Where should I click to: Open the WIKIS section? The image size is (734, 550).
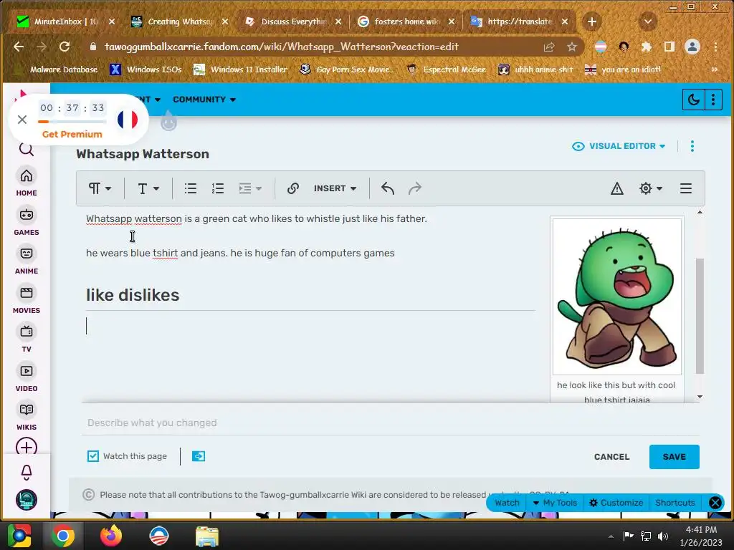(27, 417)
